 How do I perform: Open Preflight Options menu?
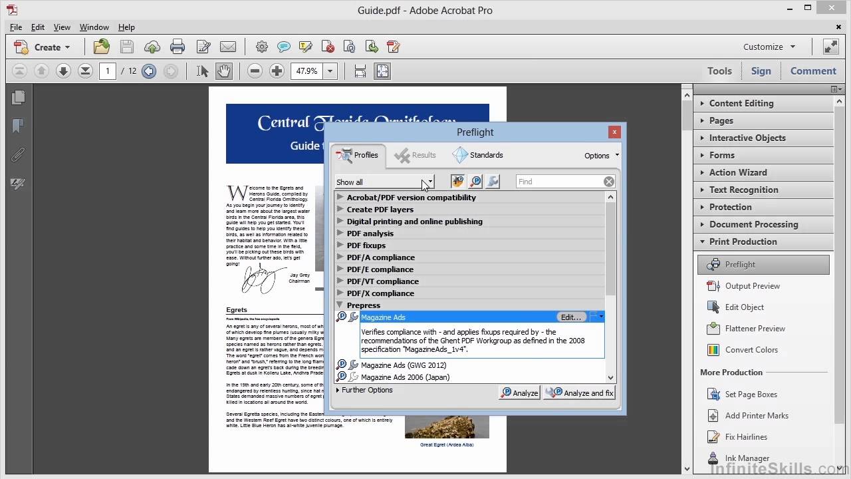click(601, 155)
